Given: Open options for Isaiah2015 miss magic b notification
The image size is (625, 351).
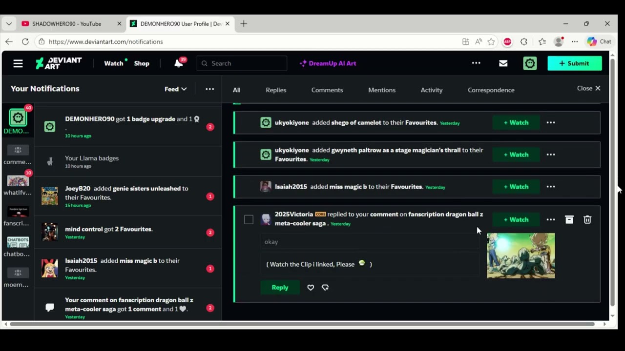Looking at the screenshot, I should click(x=551, y=187).
